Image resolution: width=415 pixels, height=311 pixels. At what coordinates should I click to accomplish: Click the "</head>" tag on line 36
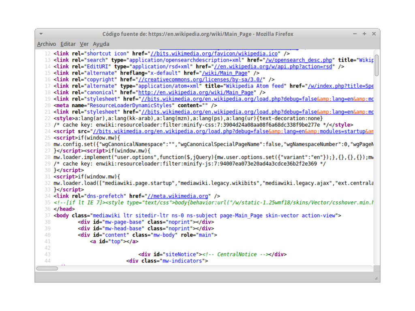64,209
